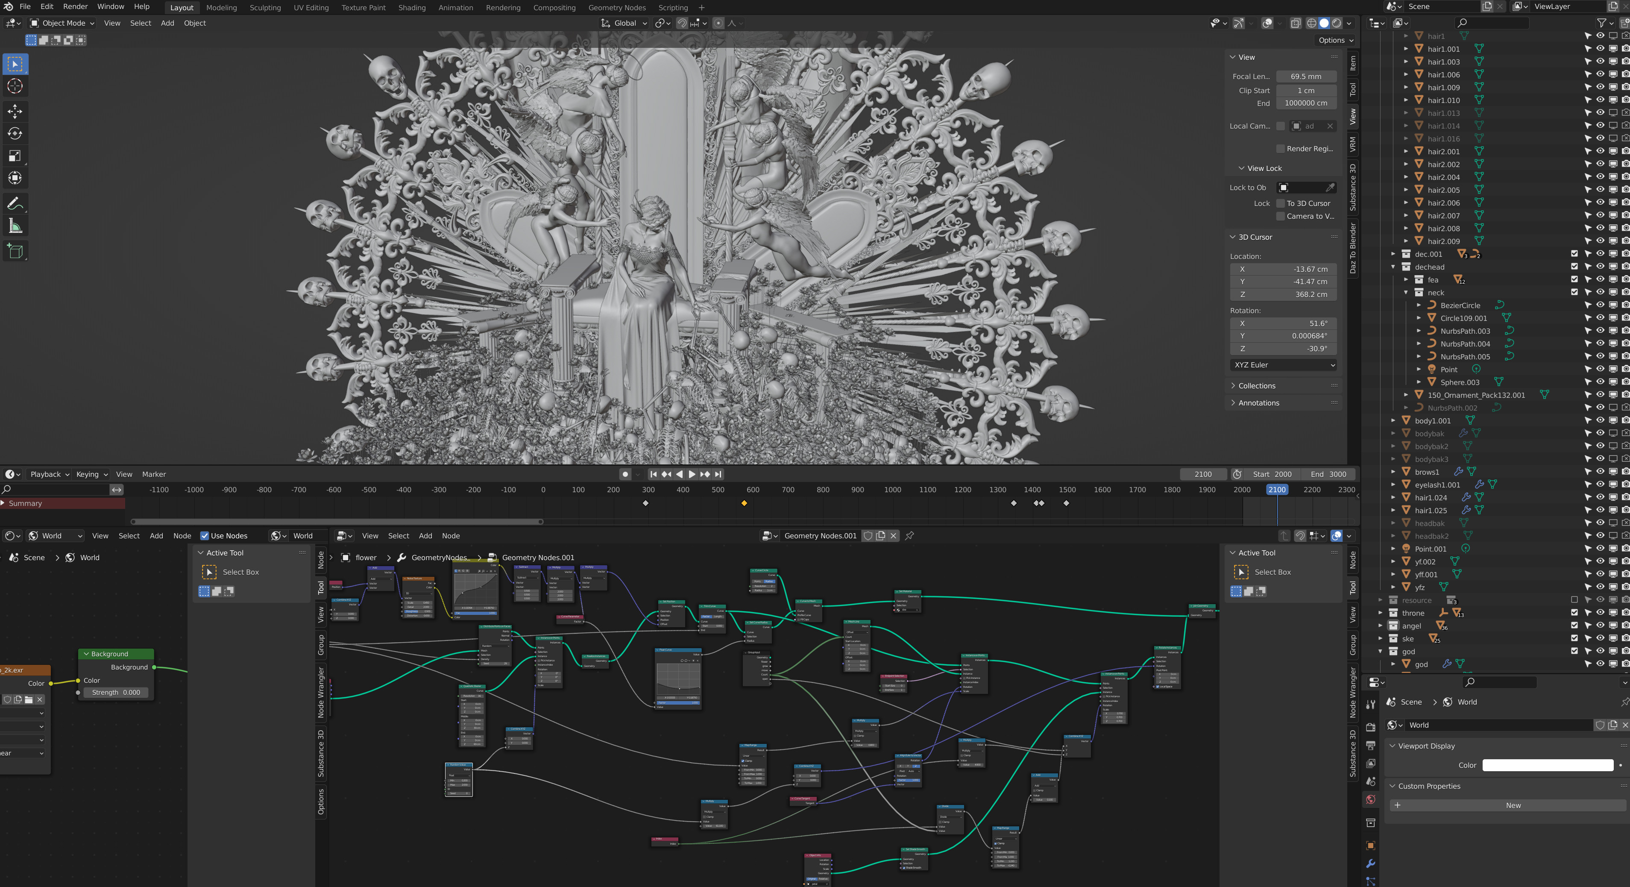Open the Render menu
Screen dimensions: 1630x887
point(75,6)
